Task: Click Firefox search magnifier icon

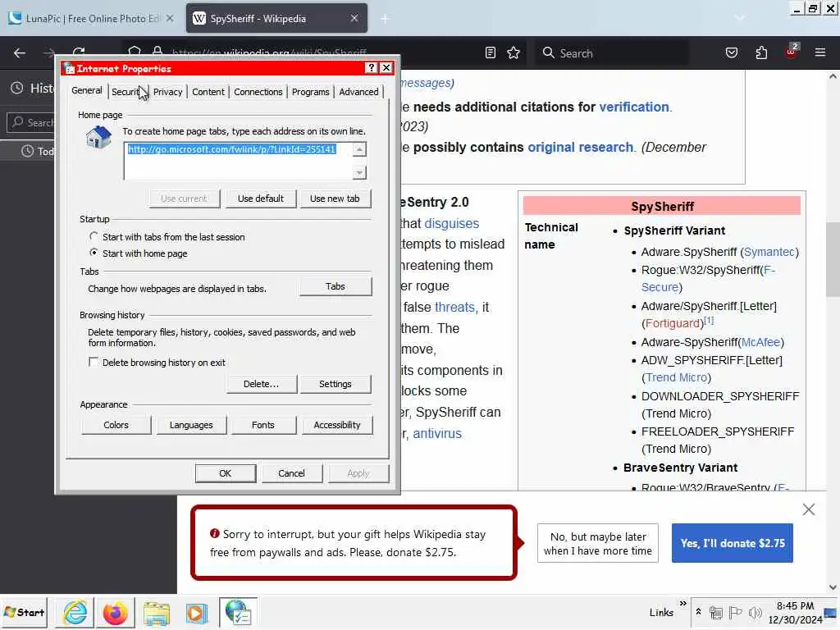Action: coord(548,52)
